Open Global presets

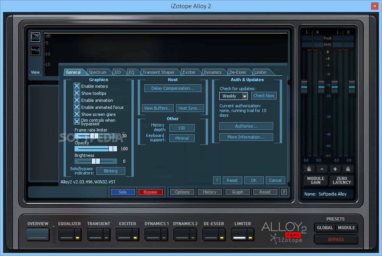click(325, 228)
